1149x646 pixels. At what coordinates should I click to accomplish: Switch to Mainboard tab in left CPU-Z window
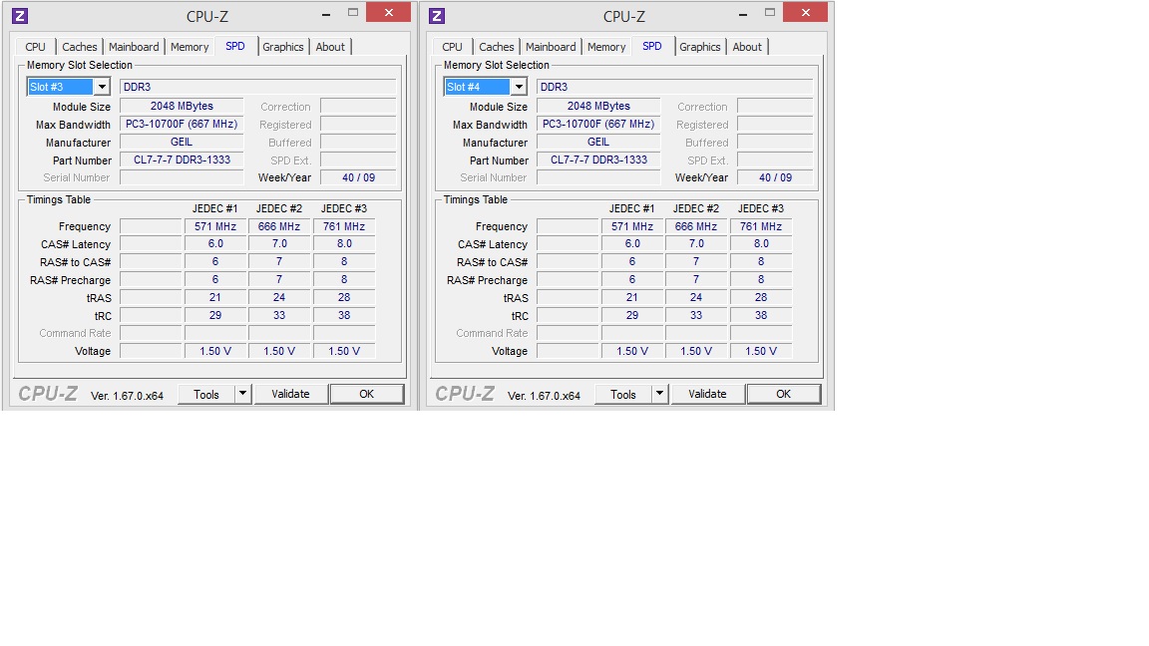[134, 47]
